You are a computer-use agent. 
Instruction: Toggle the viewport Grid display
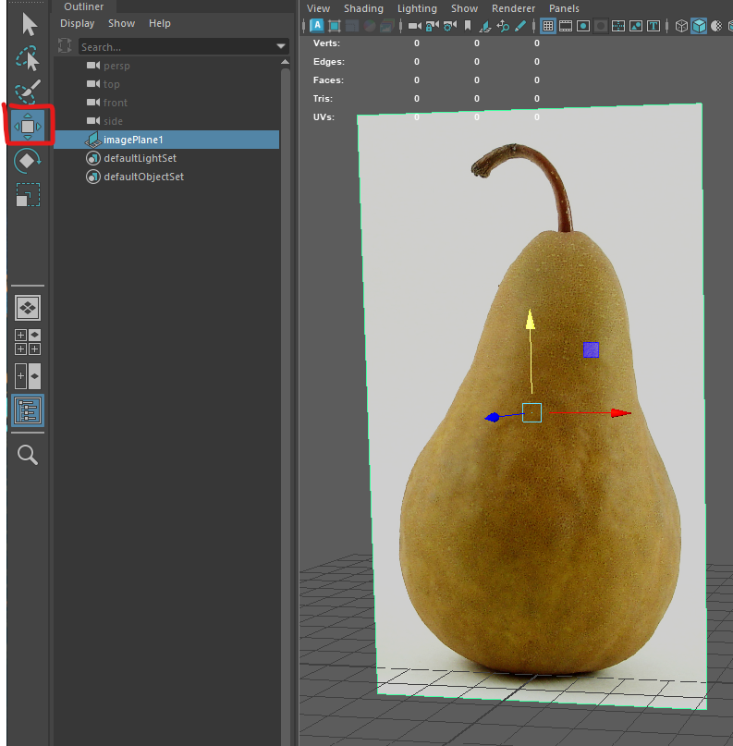click(x=548, y=26)
